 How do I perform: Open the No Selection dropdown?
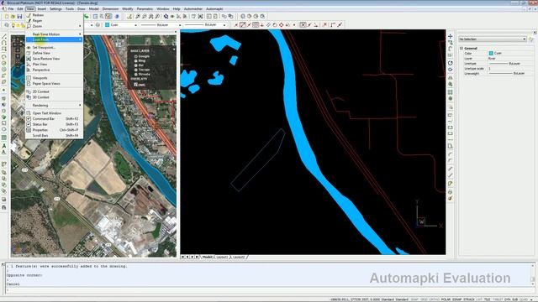click(493, 39)
